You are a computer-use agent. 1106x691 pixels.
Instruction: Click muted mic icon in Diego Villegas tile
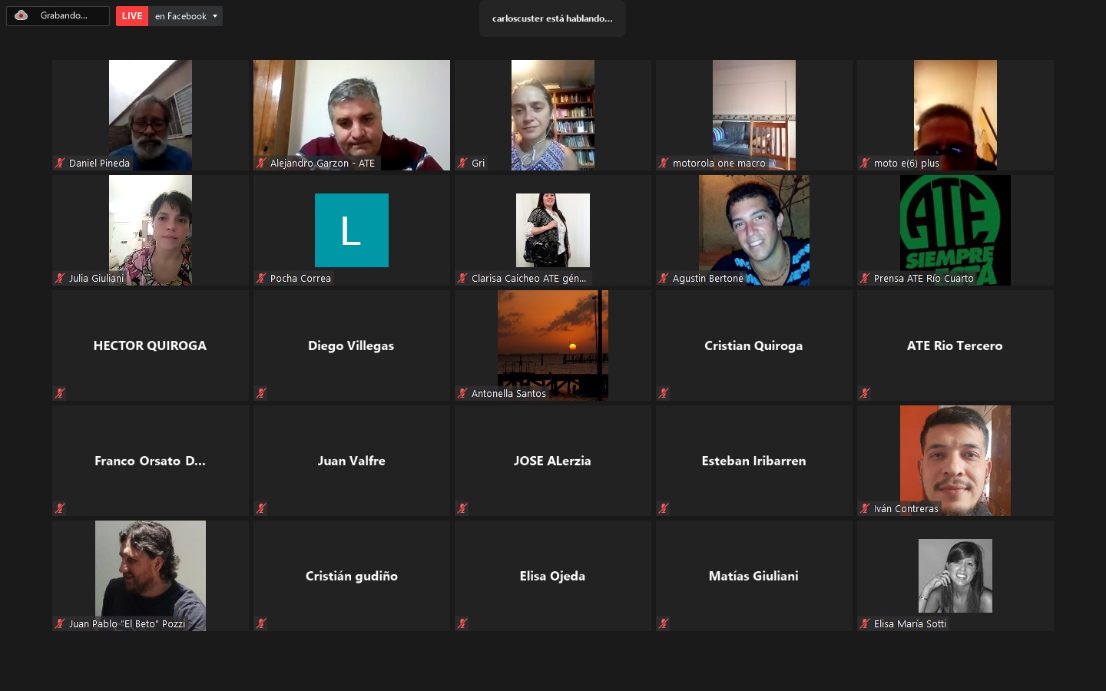tap(261, 393)
